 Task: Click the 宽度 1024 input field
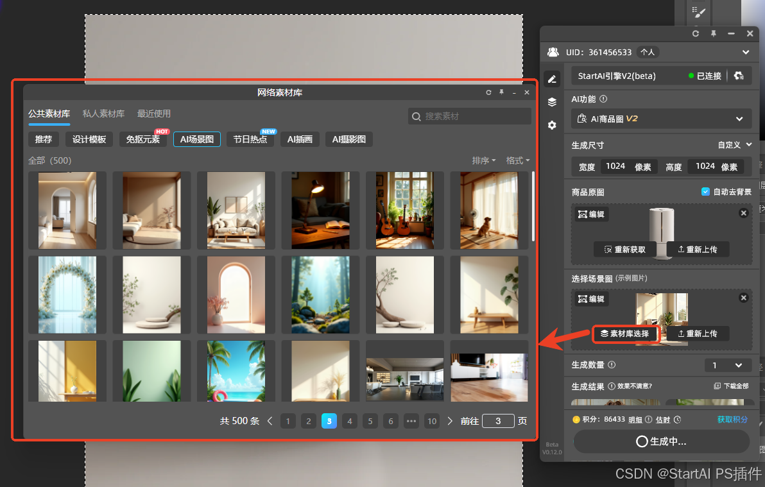click(x=628, y=166)
